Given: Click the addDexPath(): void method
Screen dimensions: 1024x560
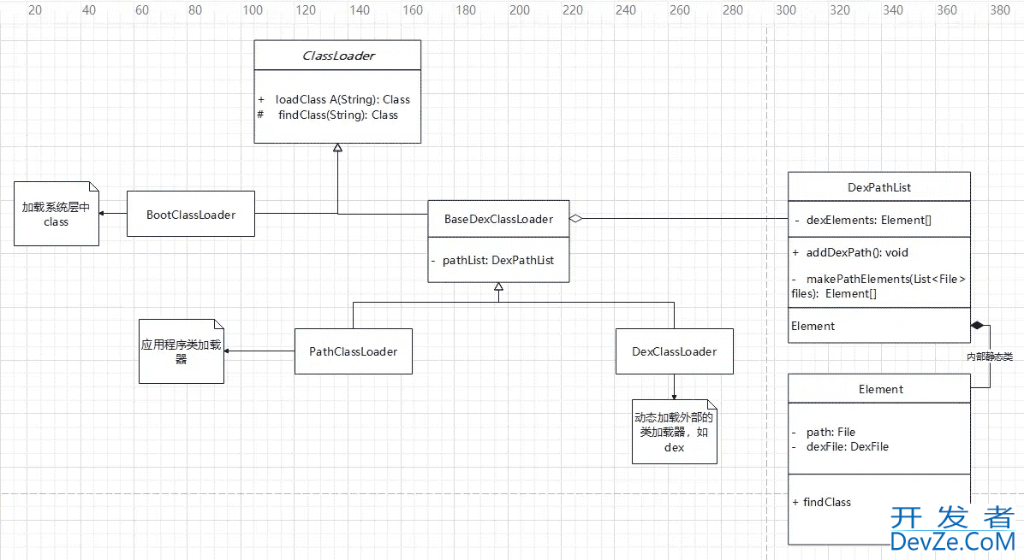Looking at the screenshot, I should coord(857,252).
